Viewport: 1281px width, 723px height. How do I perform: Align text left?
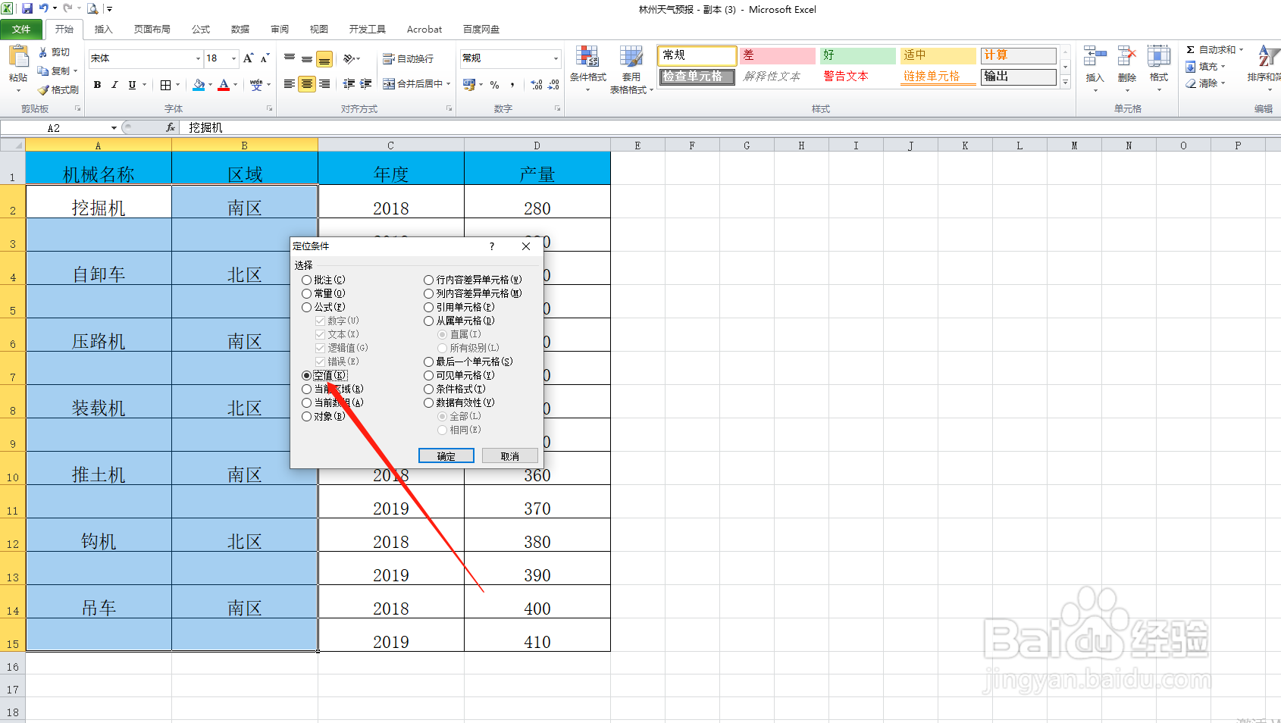click(290, 84)
